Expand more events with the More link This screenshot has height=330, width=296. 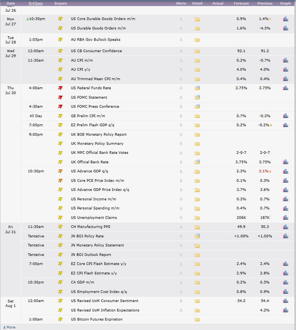(x=9, y=327)
